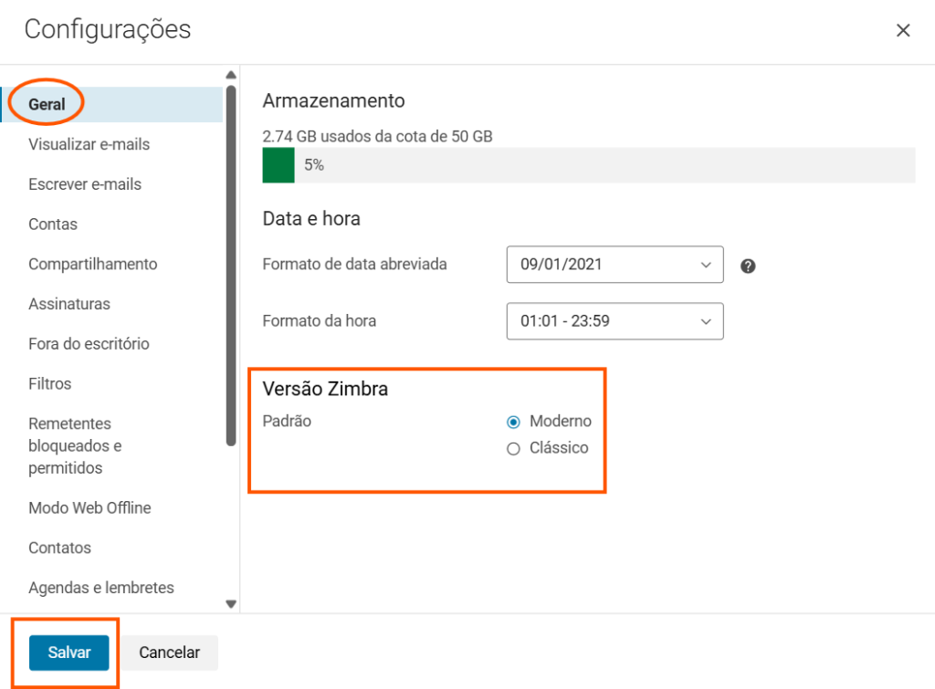The width and height of the screenshot is (935, 689).
Task: Select the Moderno radio option
Action: point(513,422)
